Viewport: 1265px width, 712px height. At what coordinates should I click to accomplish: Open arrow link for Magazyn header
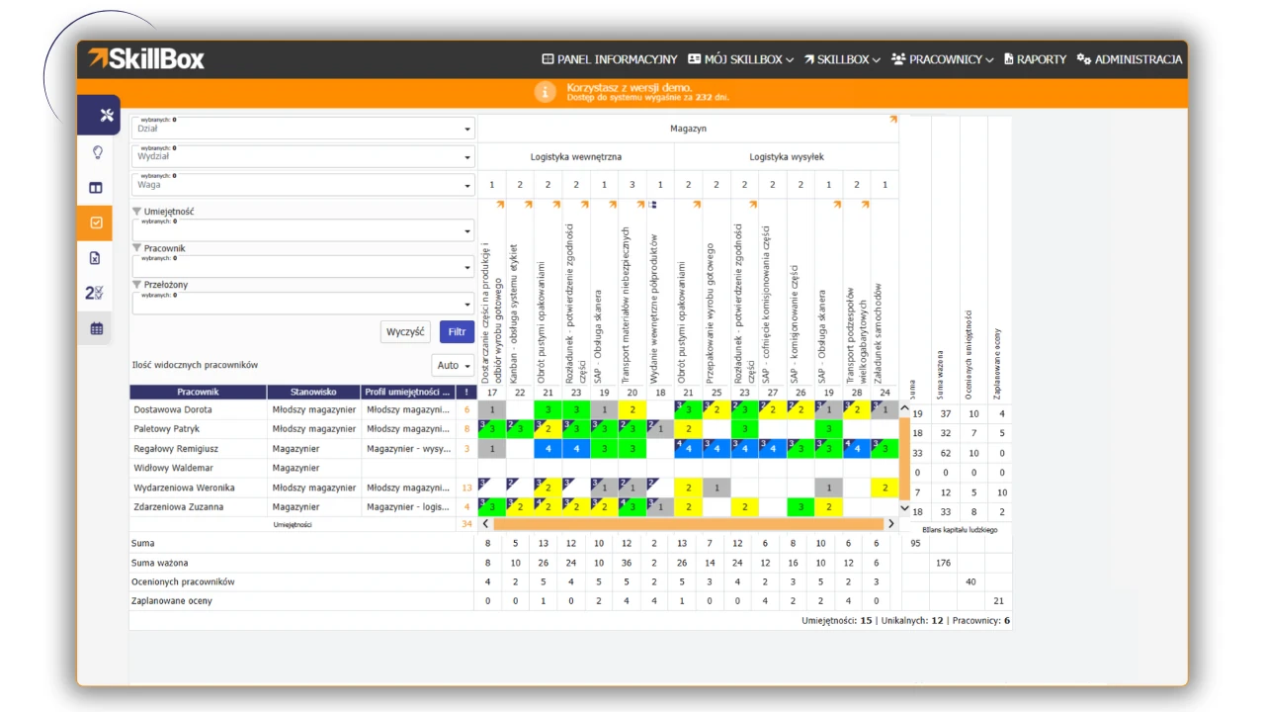[x=892, y=120]
